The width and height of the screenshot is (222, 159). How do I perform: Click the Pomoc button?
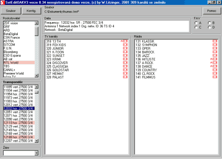pyautogui.click(x=212, y=11)
